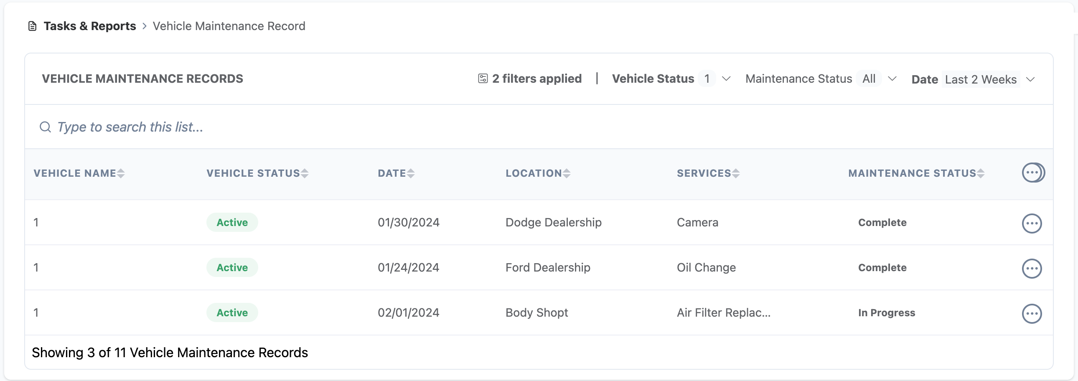1078x381 pixels.
Task: Open actions menu for Dodge Dealership record
Action: [1031, 224]
